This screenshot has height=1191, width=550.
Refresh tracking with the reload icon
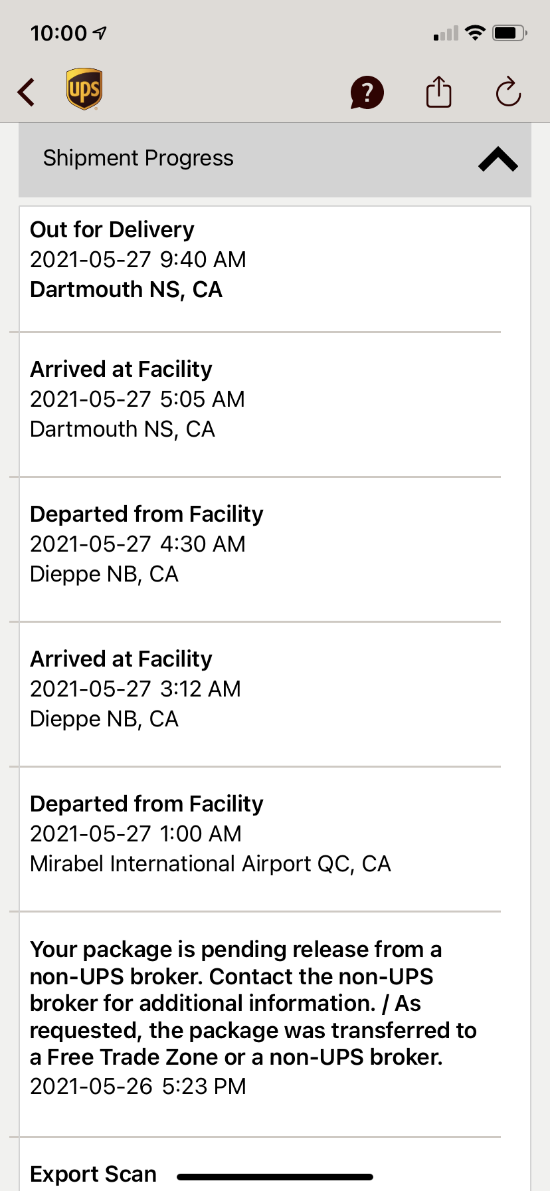tap(508, 92)
